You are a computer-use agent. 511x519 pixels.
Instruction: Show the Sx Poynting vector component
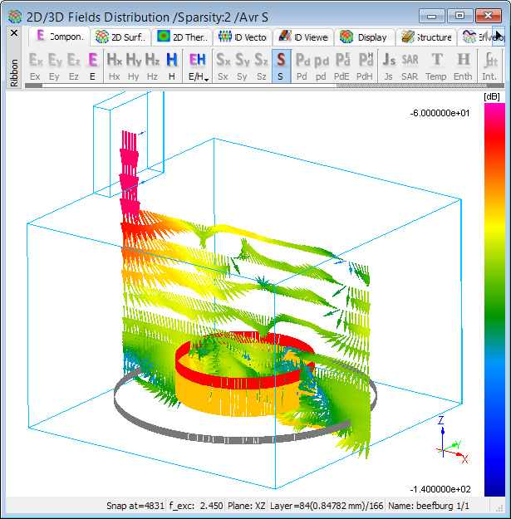point(223,66)
